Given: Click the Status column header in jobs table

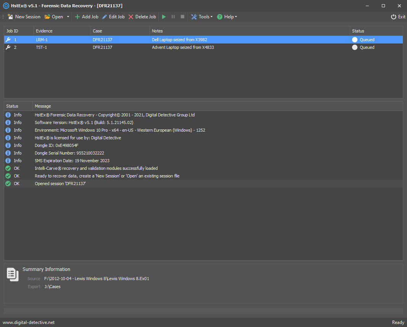Looking at the screenshot, I should 376,31.
